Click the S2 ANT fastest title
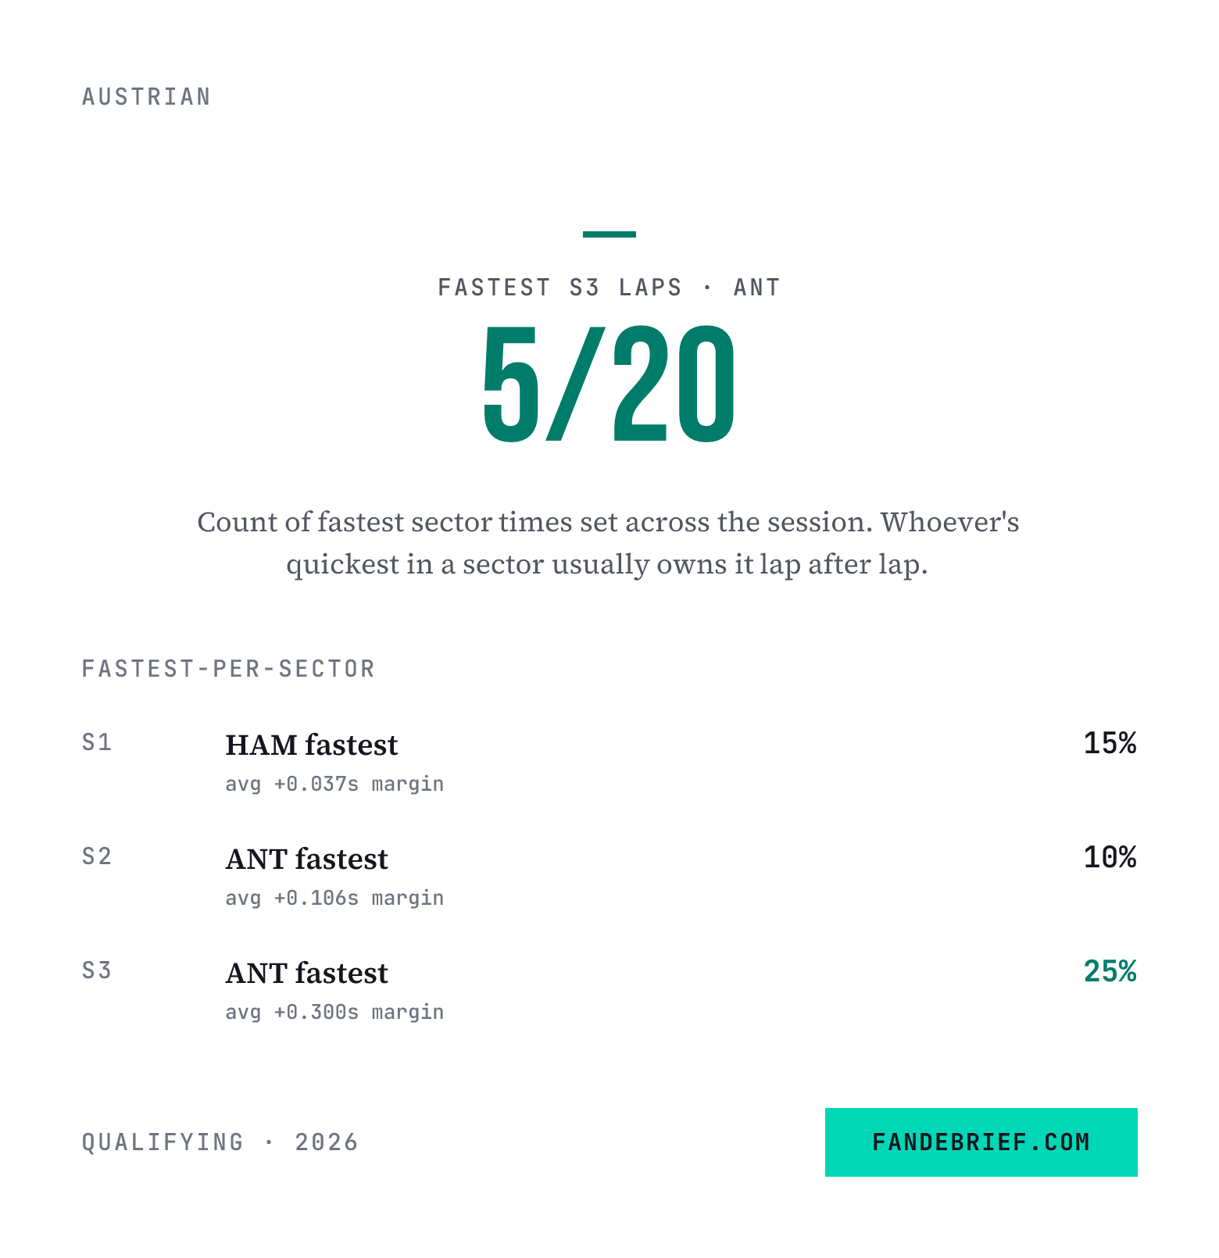This screenshot has width=1219, height=1258. [x=306, y=859]
